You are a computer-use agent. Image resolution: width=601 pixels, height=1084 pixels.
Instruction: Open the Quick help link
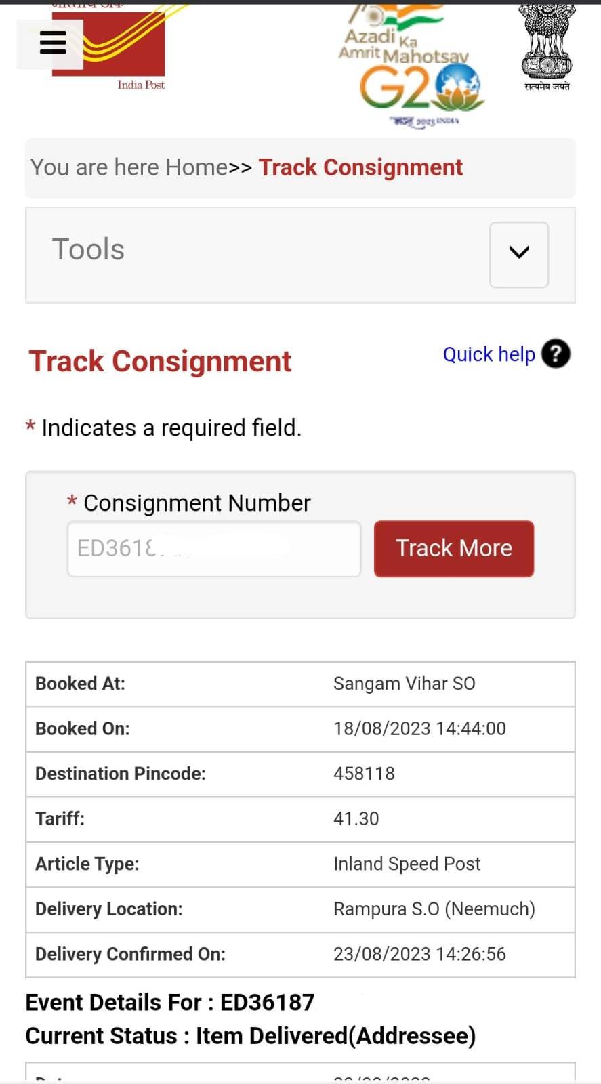point(489,354)
